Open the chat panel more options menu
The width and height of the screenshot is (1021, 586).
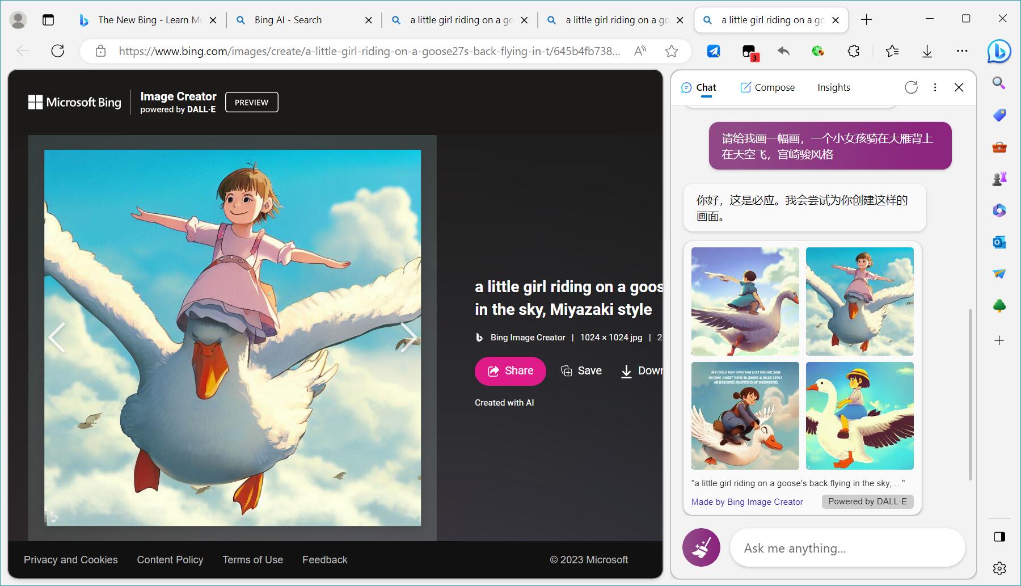(935, 87)
